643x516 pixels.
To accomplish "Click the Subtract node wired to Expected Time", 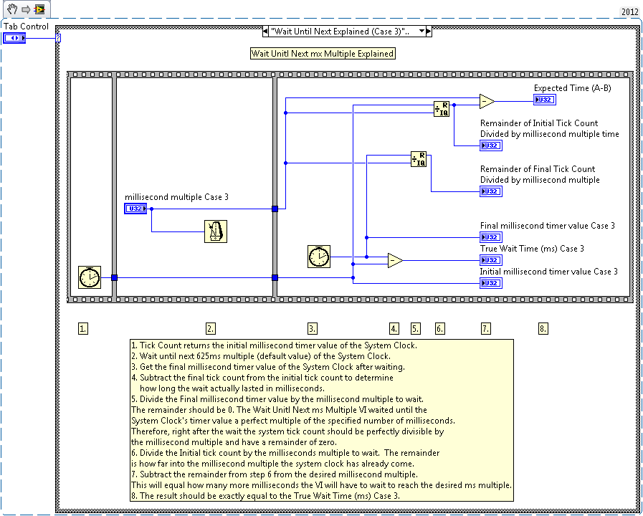I will click(487, 101).
